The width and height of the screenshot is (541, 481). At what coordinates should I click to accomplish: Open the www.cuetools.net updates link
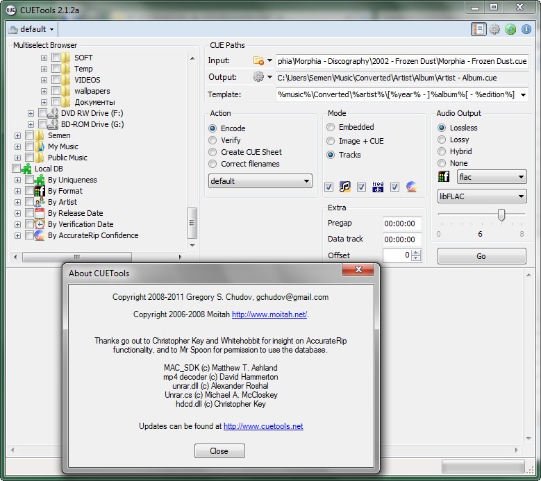coord(263,426)
